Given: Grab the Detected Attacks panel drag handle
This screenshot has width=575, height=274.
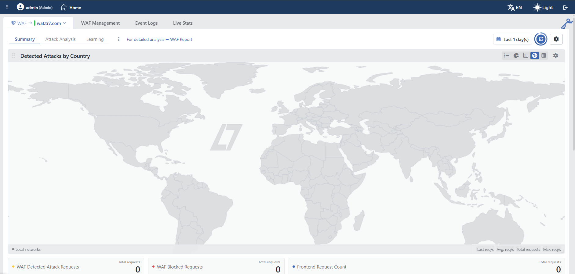Looking at the screenshot, I should pyautogui.click(x=13, y=56).
